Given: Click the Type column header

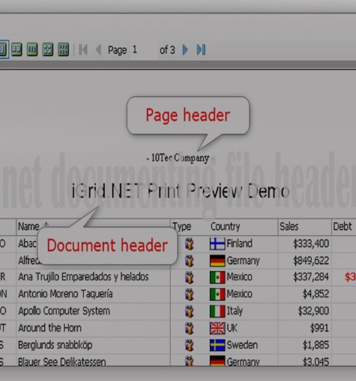Looking at the screenshot, I should pyautogui.click(x=182, y=227).
